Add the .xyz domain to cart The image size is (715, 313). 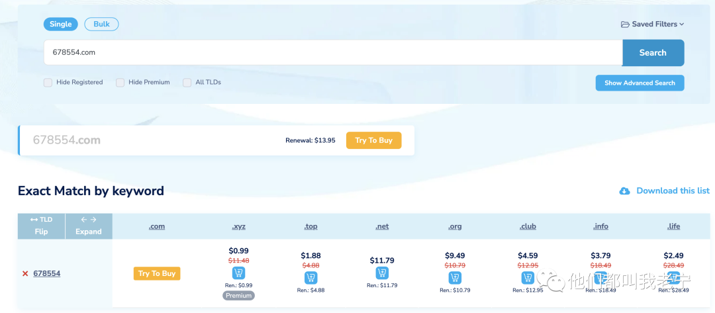pyautogui.click(x=238, y=273)
